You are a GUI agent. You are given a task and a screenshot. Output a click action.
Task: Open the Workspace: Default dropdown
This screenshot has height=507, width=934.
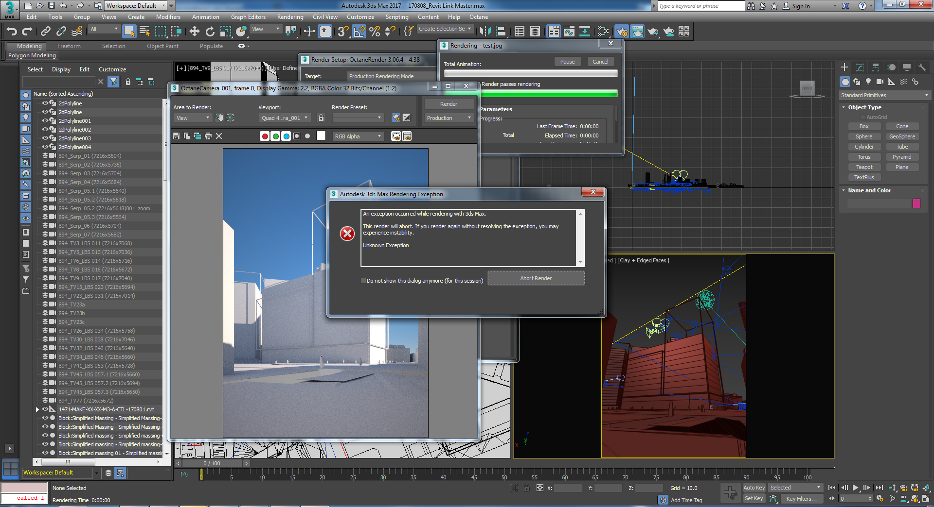(x=136, y=6)
